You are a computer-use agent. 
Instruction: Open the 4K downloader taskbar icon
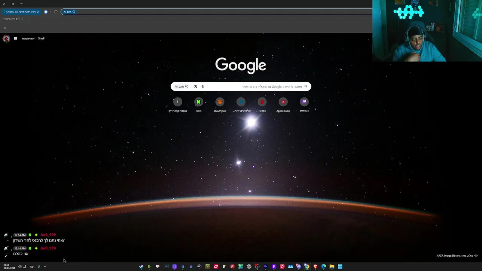pos(199,266)
